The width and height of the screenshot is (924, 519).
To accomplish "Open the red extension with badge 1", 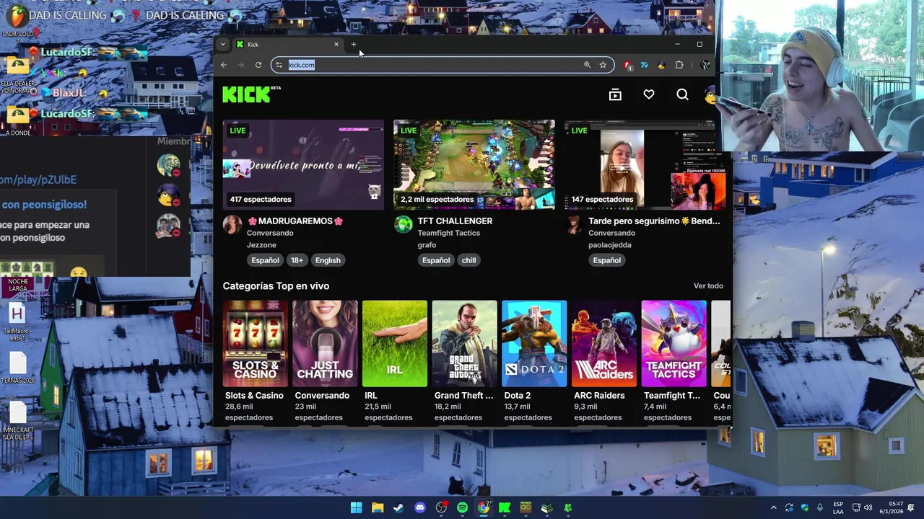I will coord(627,65).
